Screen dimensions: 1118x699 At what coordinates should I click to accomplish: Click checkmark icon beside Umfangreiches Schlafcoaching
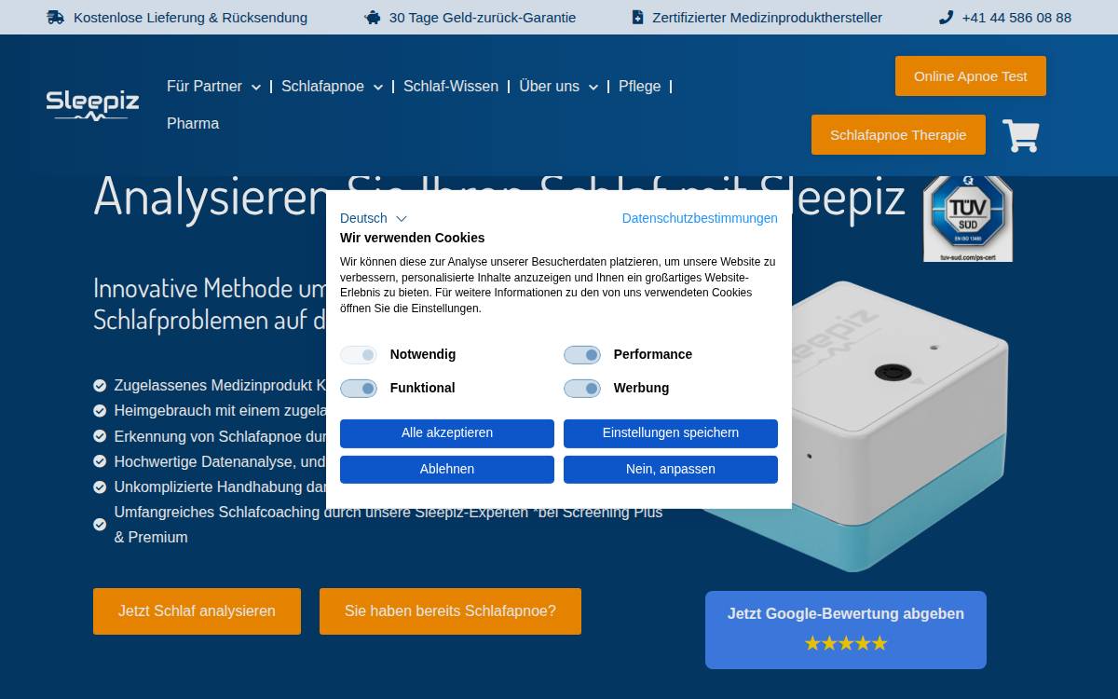tap(100, 525)
